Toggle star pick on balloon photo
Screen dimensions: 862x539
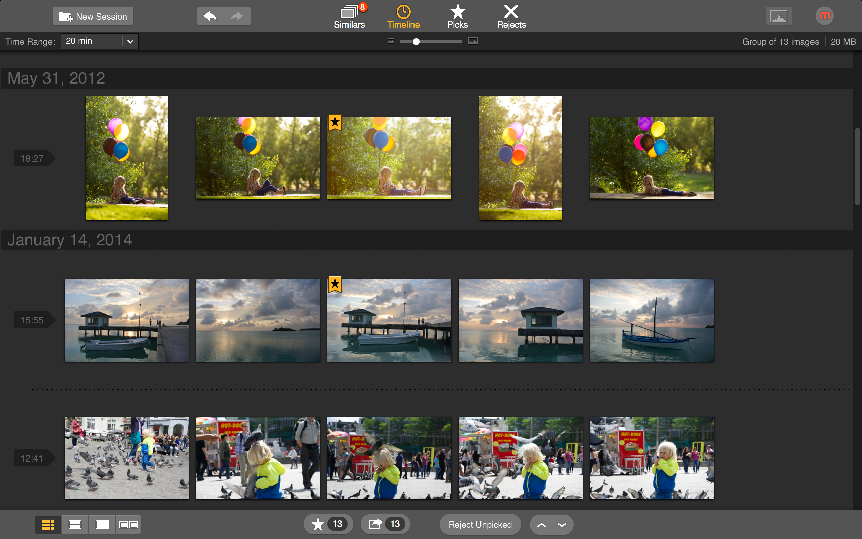pos(335,123)
